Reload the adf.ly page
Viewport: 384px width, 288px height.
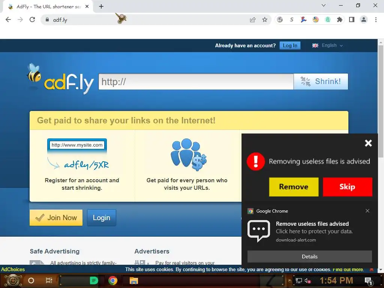pos(32,19)
